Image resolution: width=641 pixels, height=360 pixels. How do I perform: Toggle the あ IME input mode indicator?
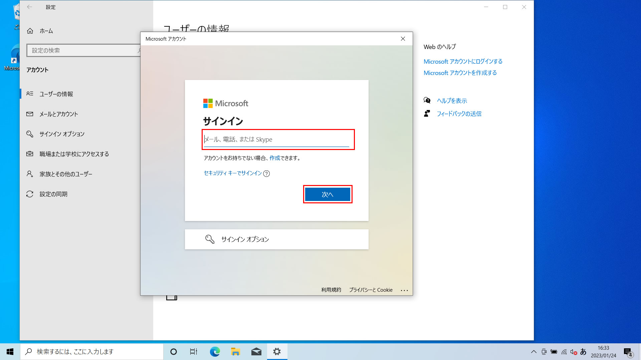coord(583,352)
